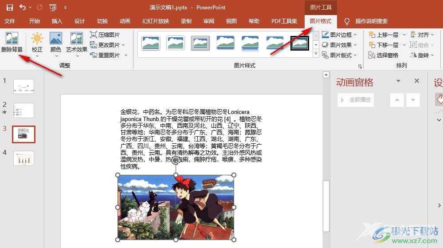Switch to the 插入 tab
This screenshot has height=248, width=443.
[57, 21]
